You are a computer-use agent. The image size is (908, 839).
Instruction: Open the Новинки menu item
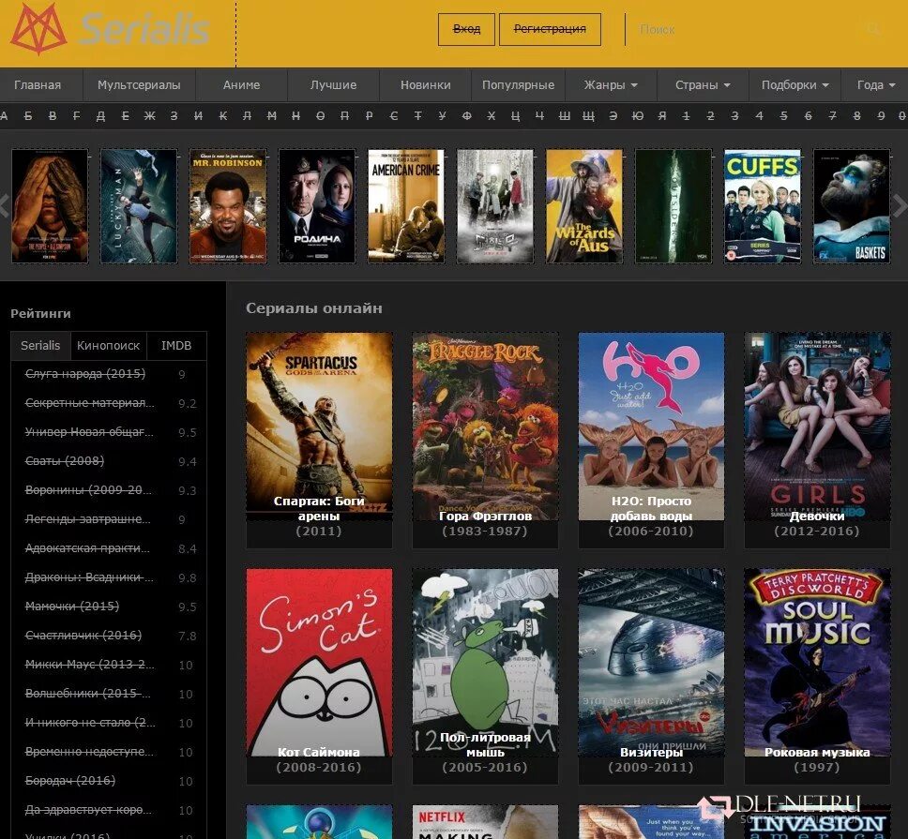coord(426,85)
